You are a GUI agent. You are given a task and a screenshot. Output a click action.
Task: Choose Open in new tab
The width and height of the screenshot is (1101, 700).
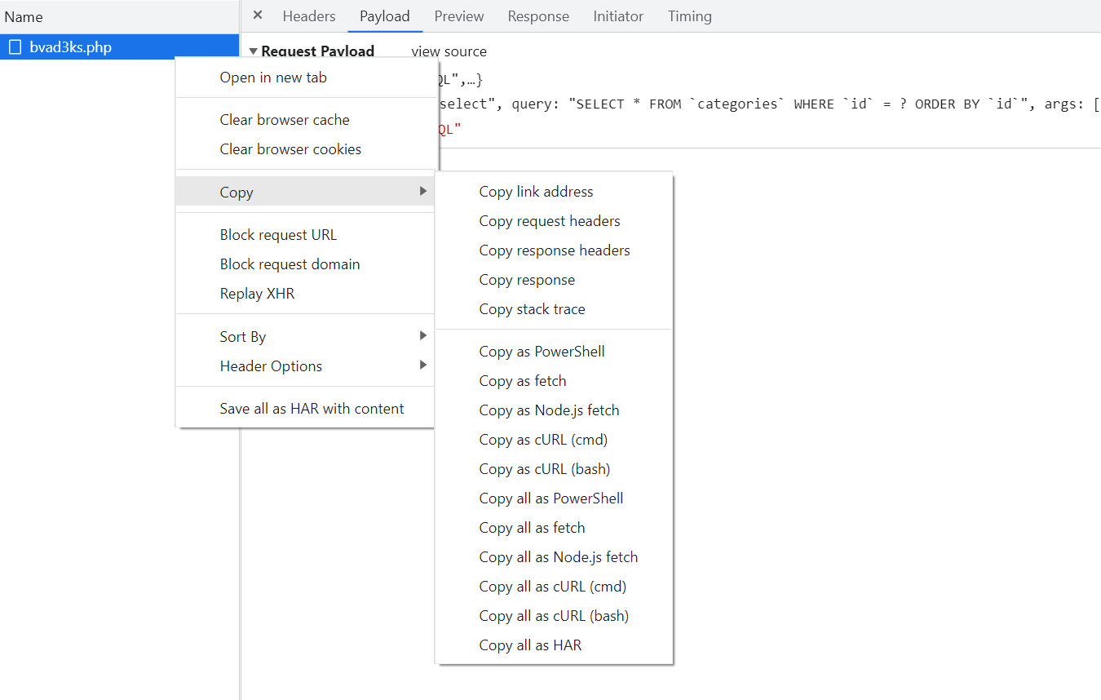(x=273, y=78)
